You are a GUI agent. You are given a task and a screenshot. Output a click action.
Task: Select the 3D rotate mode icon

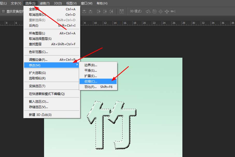[148, 11]
